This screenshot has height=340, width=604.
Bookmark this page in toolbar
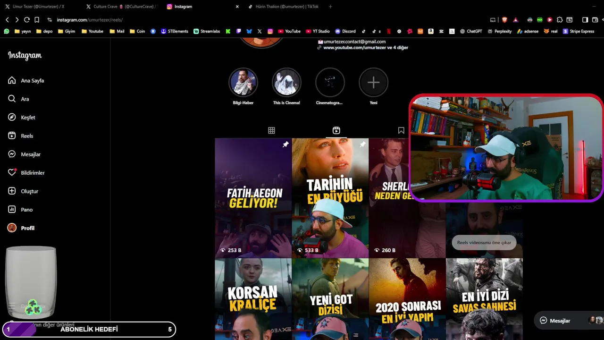click(37, 20)
